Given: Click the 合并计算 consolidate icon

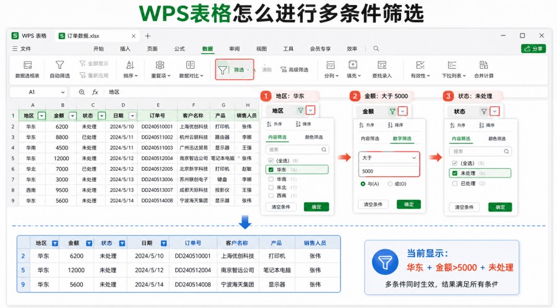Looking at the screenshot, I should coord(483,65).
